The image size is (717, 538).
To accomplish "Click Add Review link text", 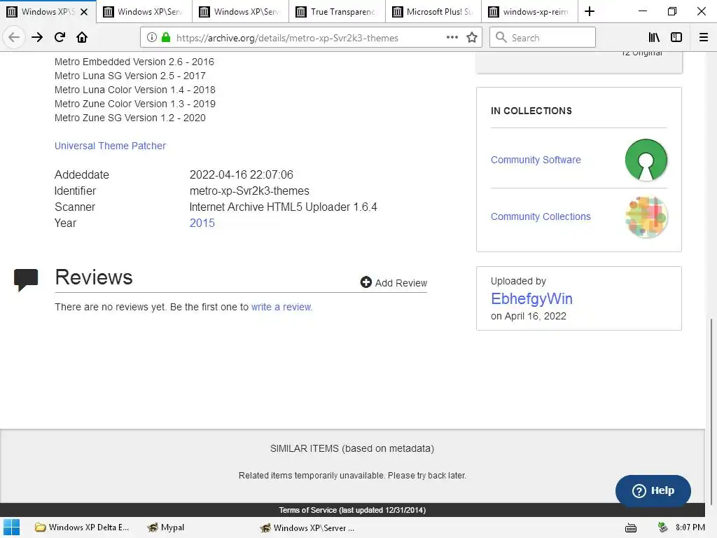I will pyautogui.click(x=401, y=283).
